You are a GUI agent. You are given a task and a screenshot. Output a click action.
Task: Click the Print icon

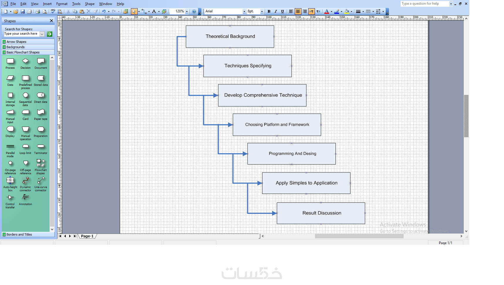(x=38, y=11)
